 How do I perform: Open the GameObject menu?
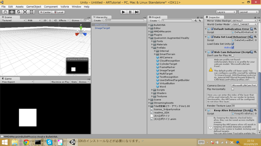(x=34, y=6)
